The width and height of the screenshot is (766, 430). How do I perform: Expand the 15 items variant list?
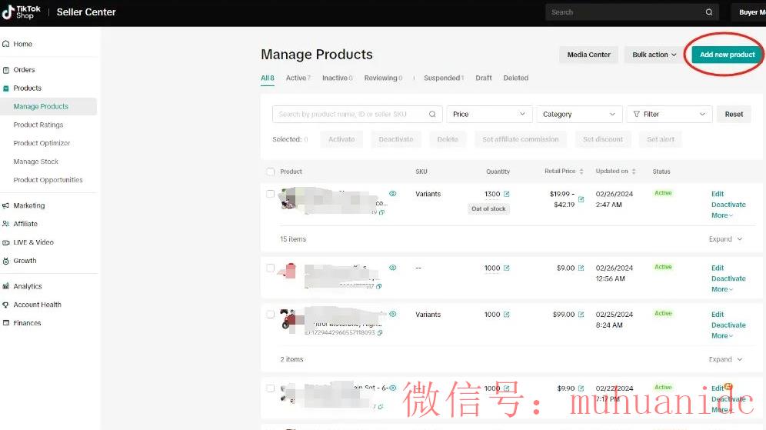point(725,239)
